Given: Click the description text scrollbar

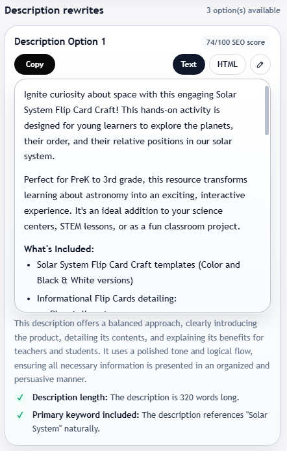Looking at the screenshot, I should coord(267,110).
